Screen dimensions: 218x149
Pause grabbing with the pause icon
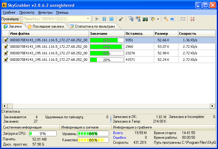coord(104,19)
